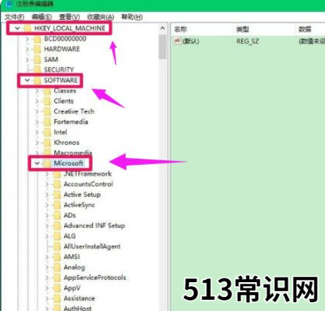Click the SAM folder icon

pos(37,59)
